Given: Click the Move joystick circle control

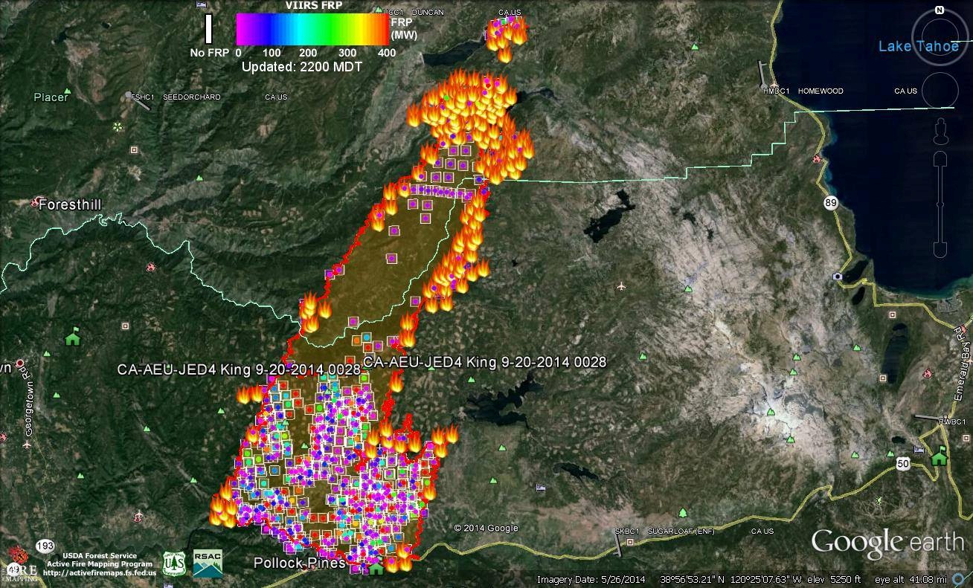Looking at the screenshot, I should pyautogui.click(x=940, y=91).
